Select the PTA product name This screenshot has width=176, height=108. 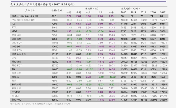(x=14, y=28)
